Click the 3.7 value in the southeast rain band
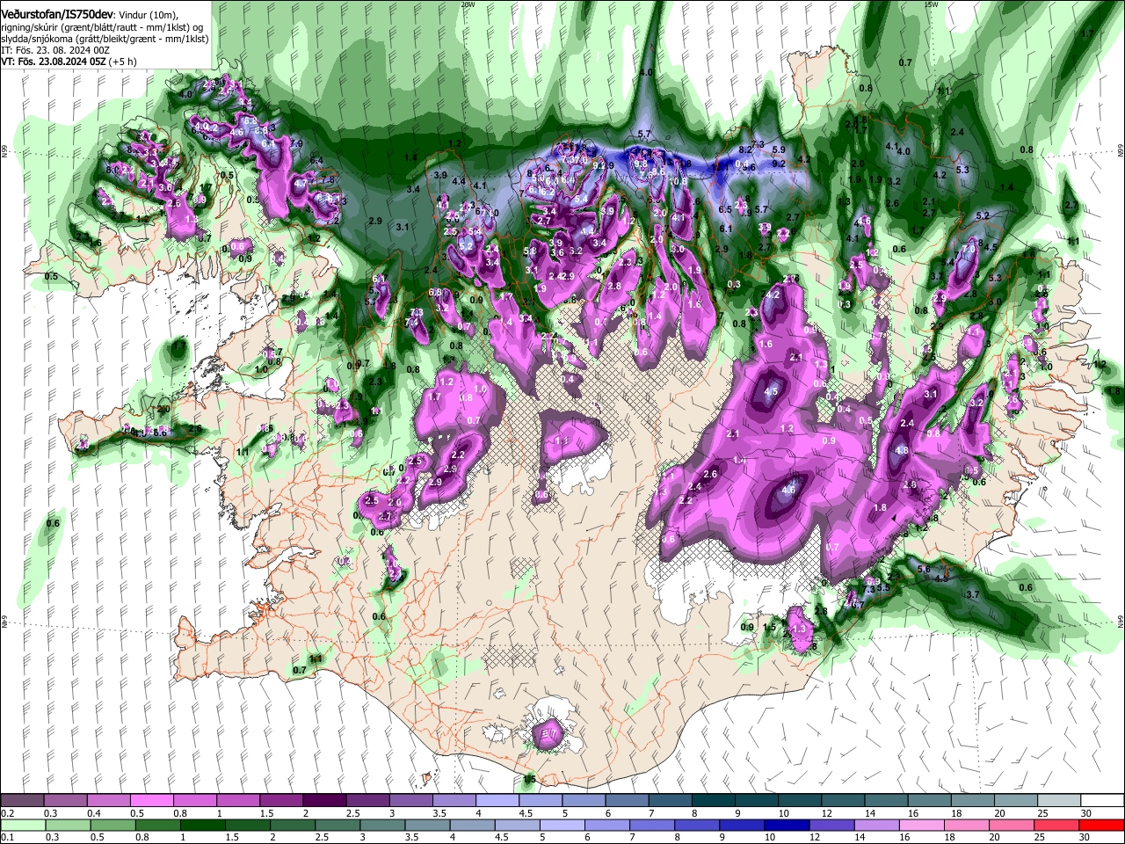The height and width of the screenshot is (844, 1125). (x=973, y=595)
